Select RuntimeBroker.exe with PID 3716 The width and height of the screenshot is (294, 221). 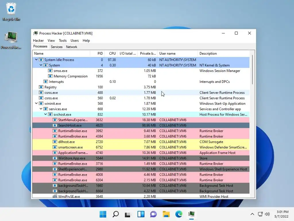click(x=141, y=163)
